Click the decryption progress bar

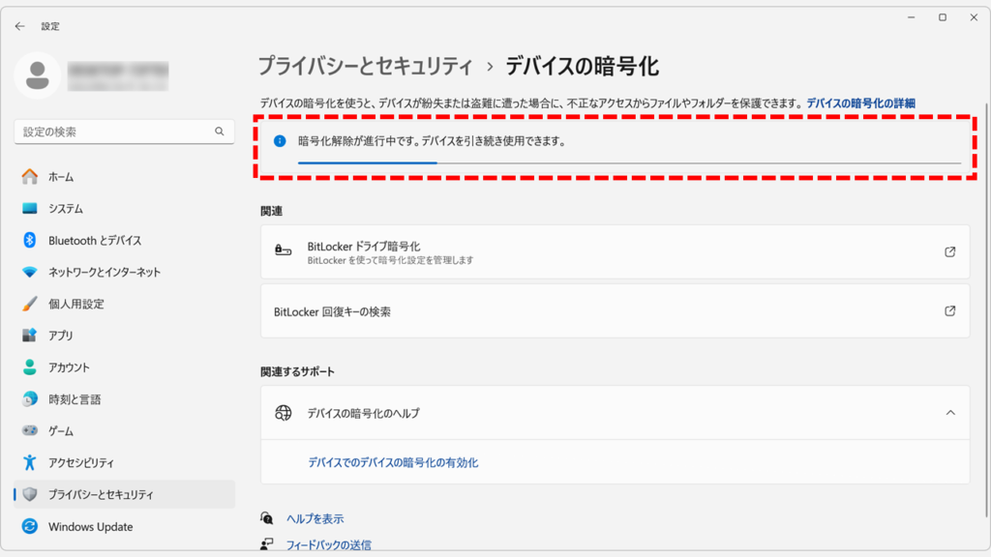629,162
